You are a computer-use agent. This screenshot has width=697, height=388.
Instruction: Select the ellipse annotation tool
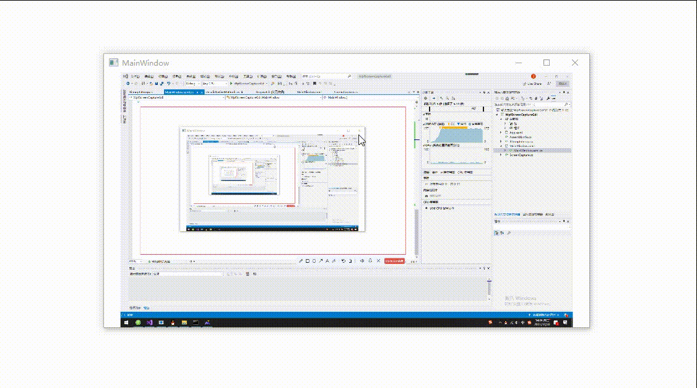pos(314,261)
